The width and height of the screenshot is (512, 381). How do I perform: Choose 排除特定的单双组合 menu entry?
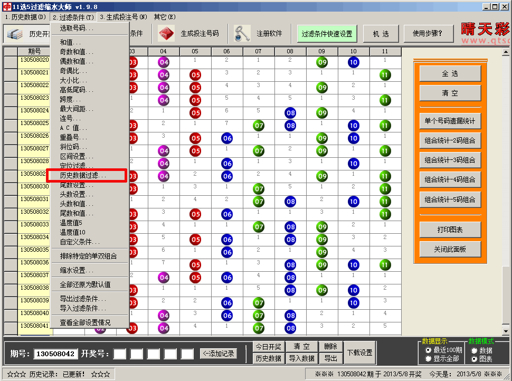pos(90,256)
